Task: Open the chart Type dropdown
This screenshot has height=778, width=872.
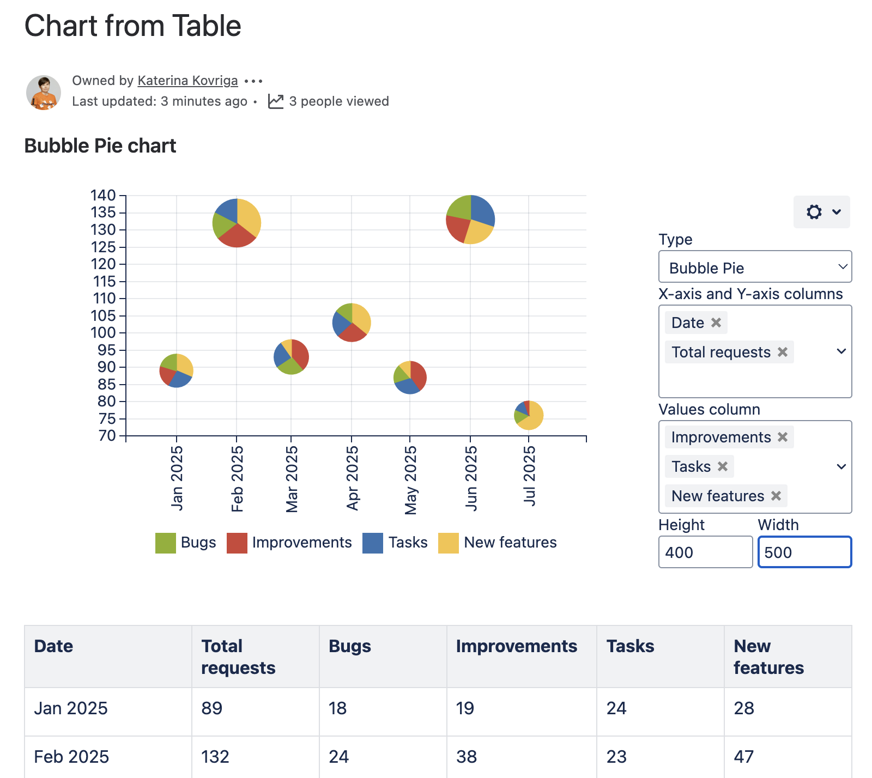Action: pos(755,267)
